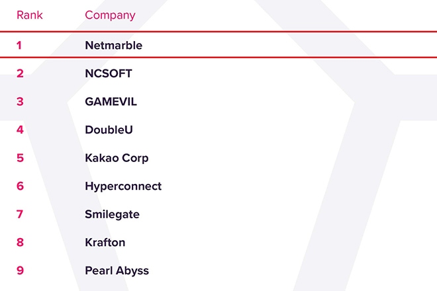Click rank number 5

pyautogui.click(x=20, y=158)
